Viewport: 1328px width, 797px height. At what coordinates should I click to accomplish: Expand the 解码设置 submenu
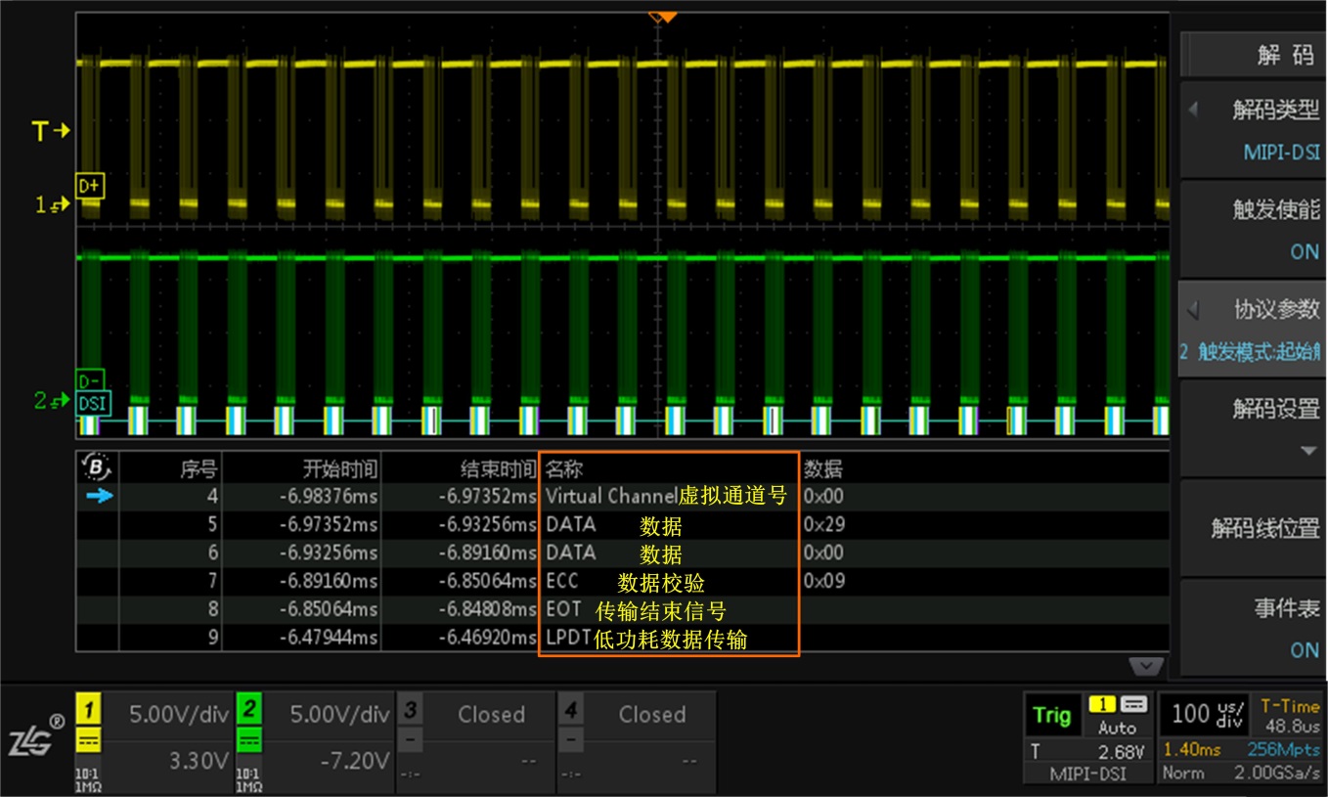(x=1253, y=427)
